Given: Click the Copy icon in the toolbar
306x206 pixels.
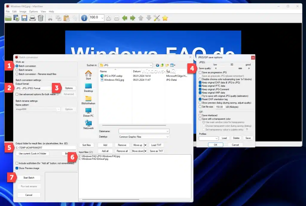Looking at the screenshot, I should point(58,18).
